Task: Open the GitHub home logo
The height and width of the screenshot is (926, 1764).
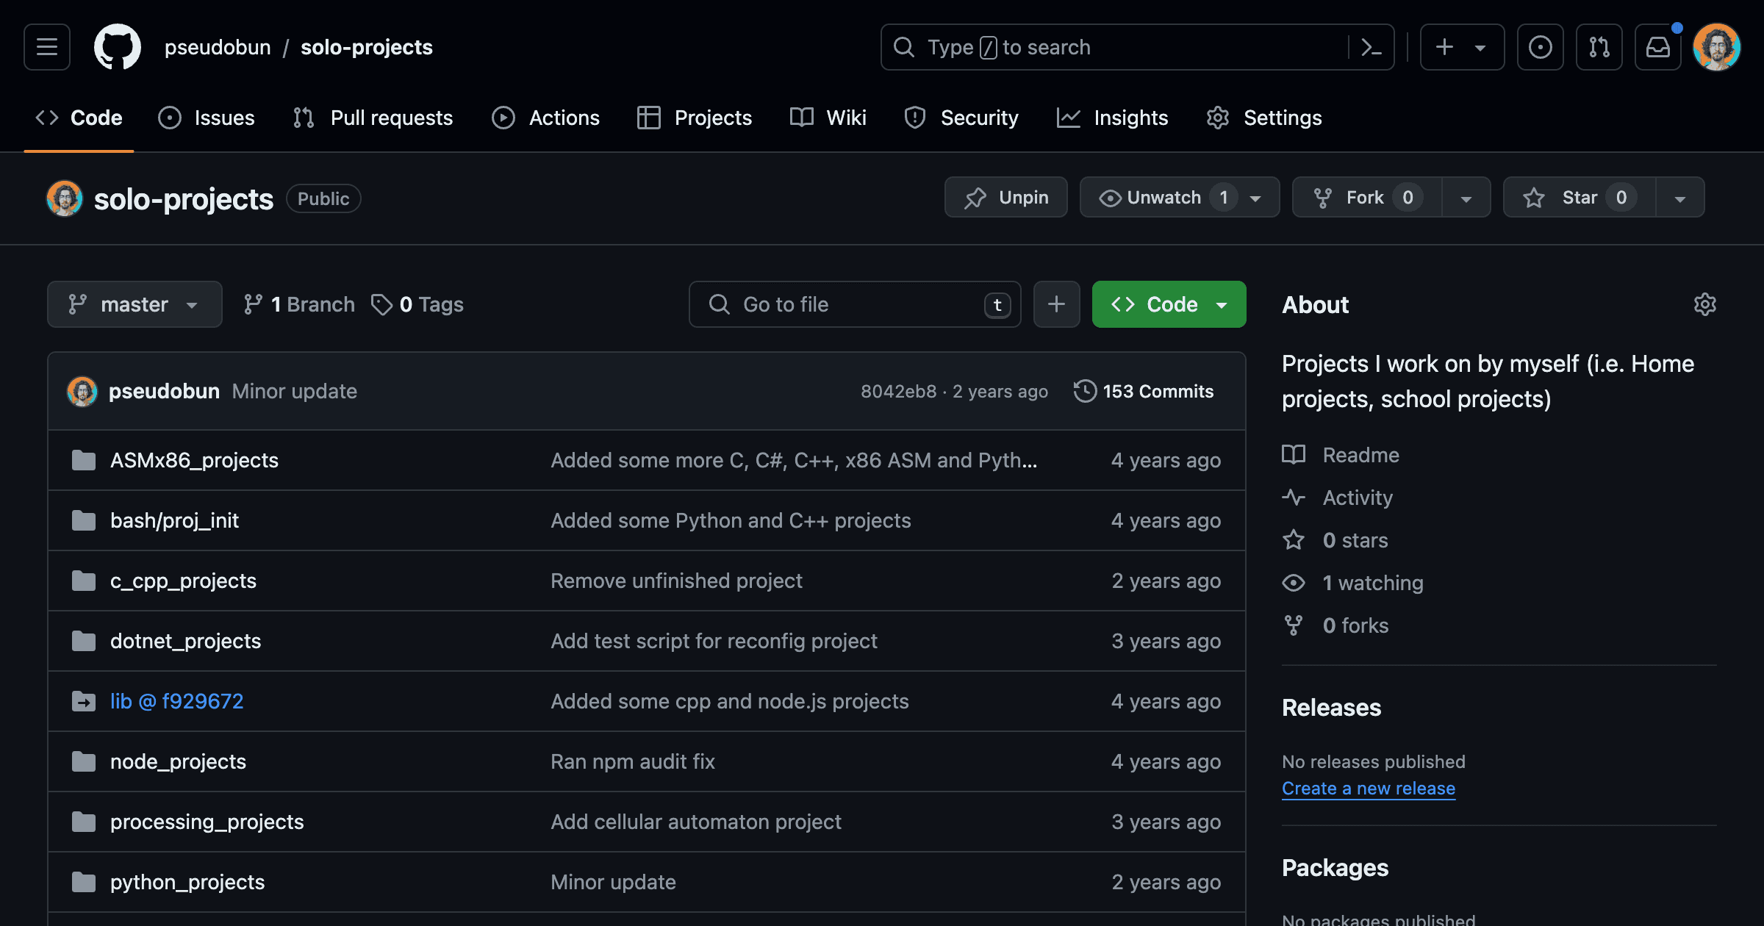Action: 118,46
